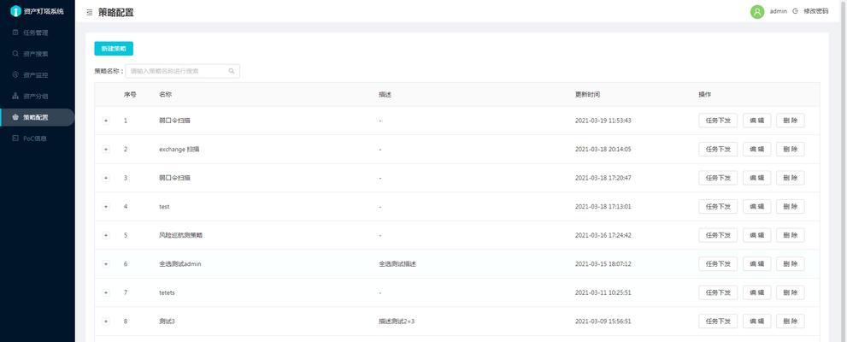Click 任务下发 for row 3
The height and width of the screenshot is (342, 847).
(x=718, y=178)
